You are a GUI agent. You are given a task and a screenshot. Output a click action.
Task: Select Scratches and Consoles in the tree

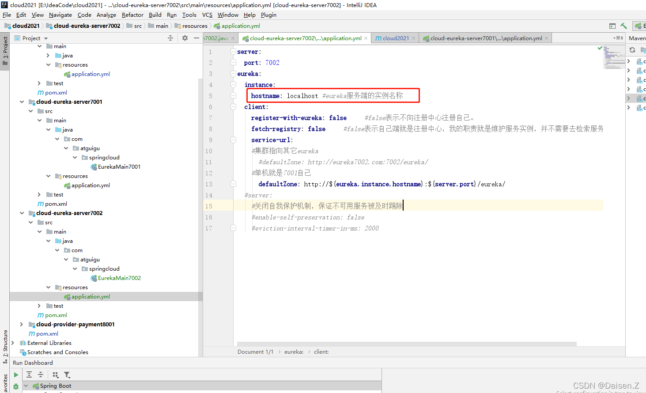click(54, 352)
